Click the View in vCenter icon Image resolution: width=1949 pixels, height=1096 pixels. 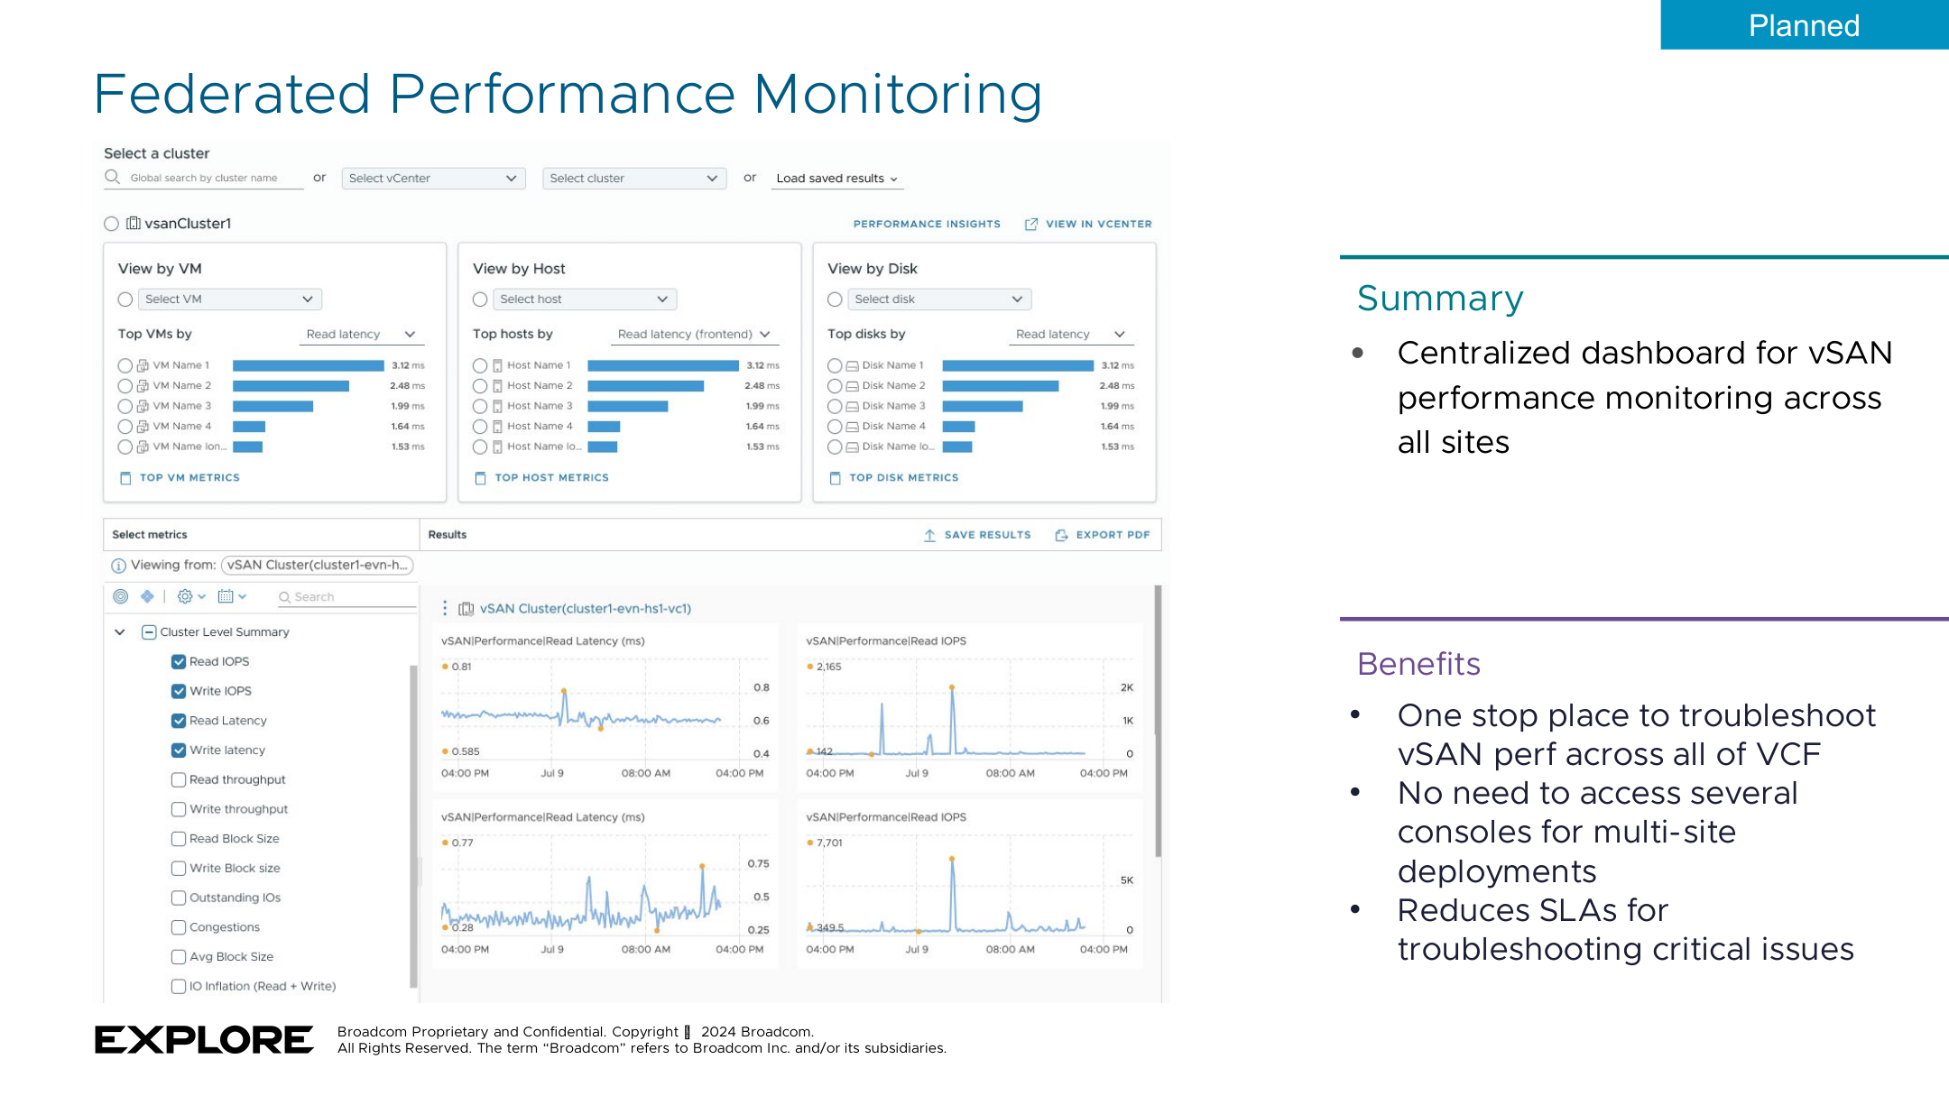click(1030, 224)
